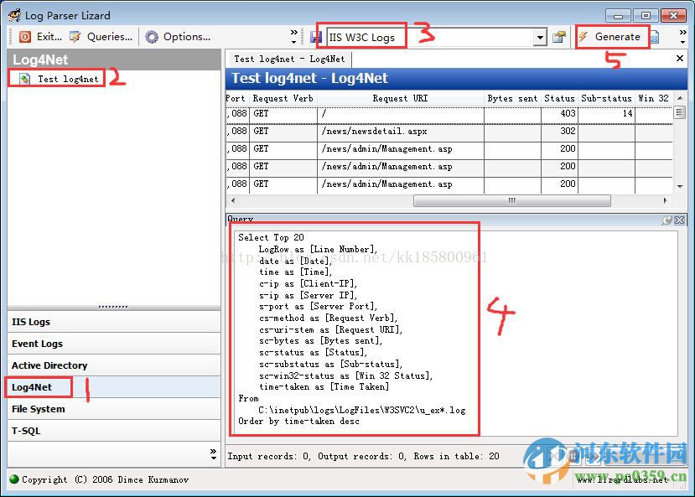Open the IIS W3C Logs format dropdown

click(x=540, y=35)
